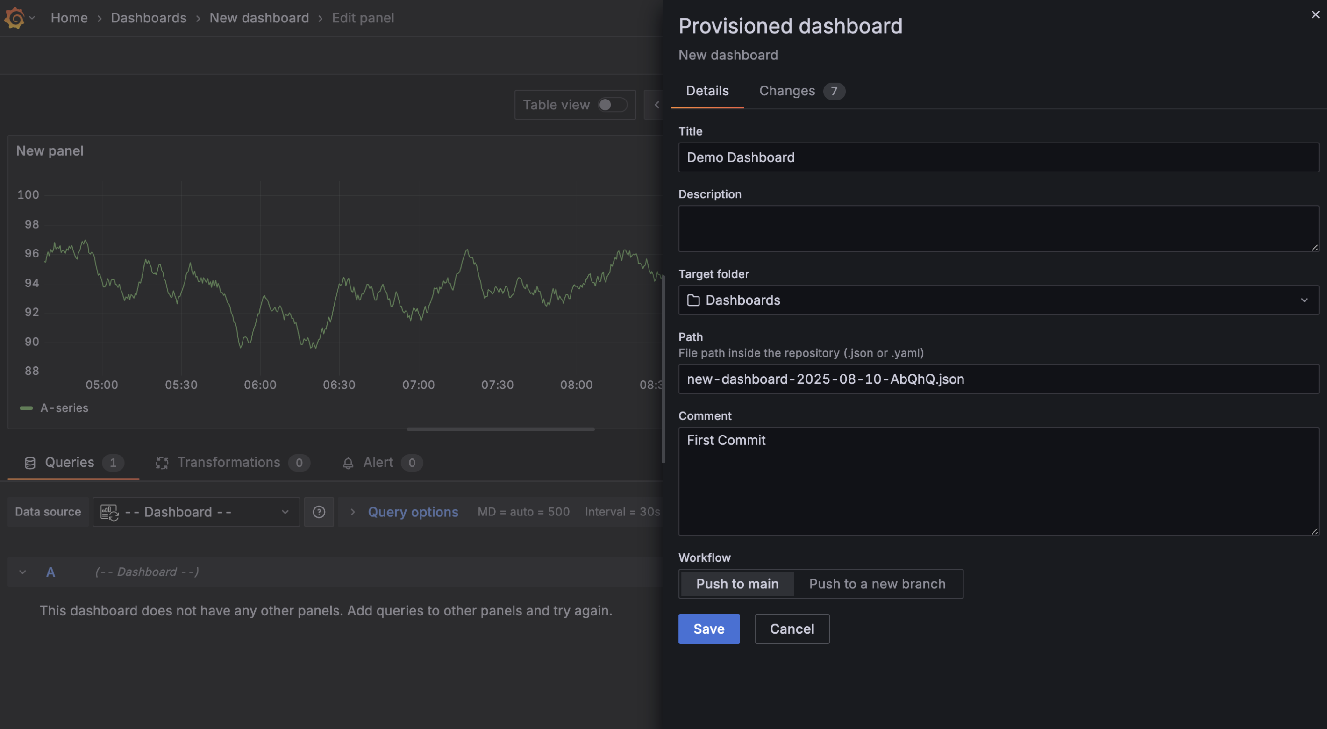This screenshot has width=1327, height=729.
Task: Click the Query options link
Action: 413,512
